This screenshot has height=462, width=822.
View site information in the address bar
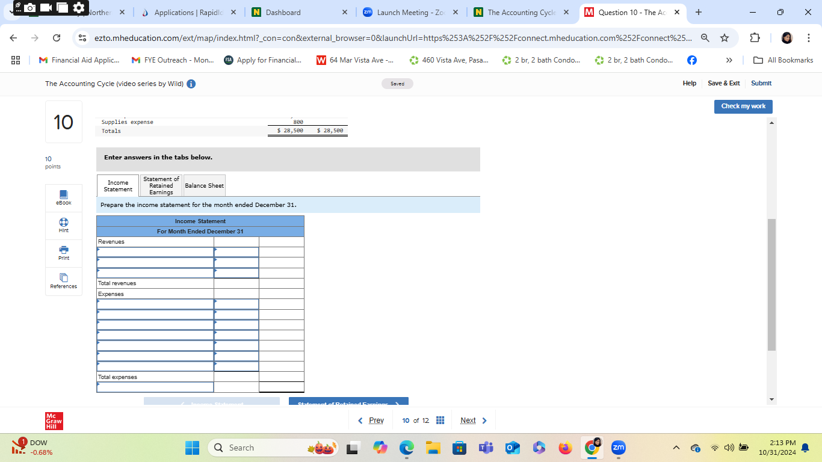coord(82,38)
